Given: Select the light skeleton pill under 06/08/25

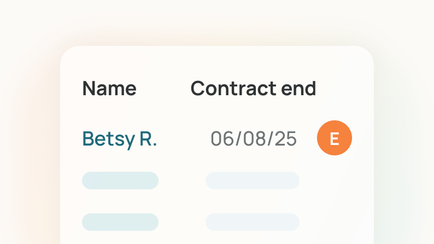Looking at the screenshot, I should pyautogui.click(x=253, y=181).
